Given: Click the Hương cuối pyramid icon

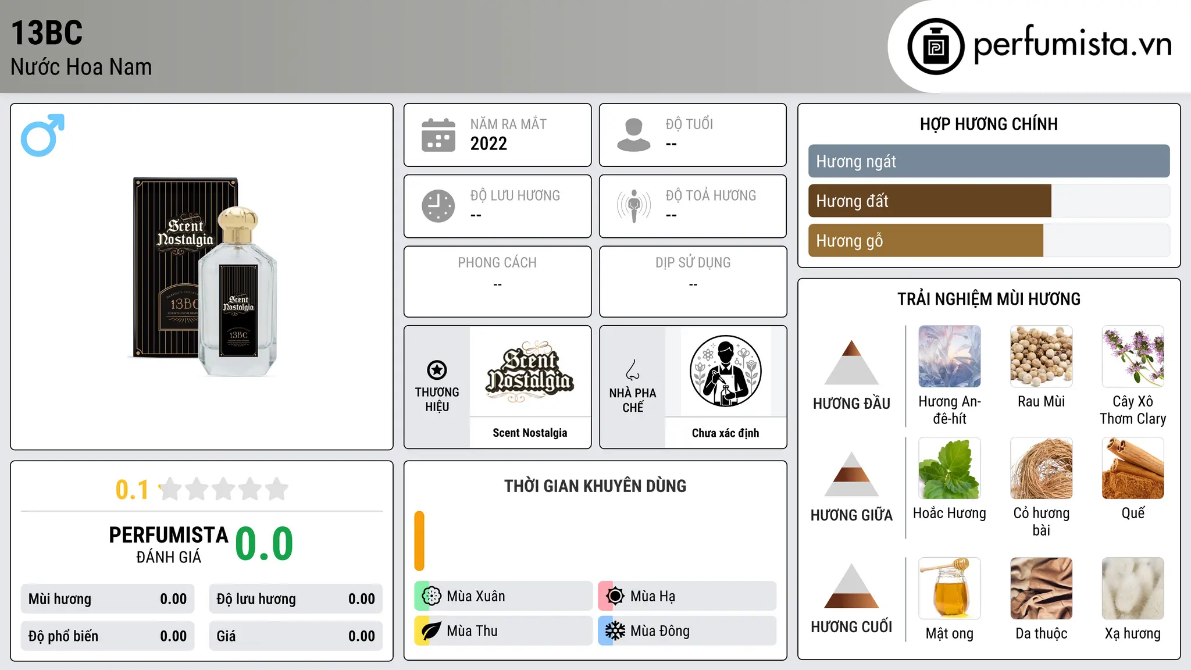Looking at the screenshot, I should click(851, 586).
